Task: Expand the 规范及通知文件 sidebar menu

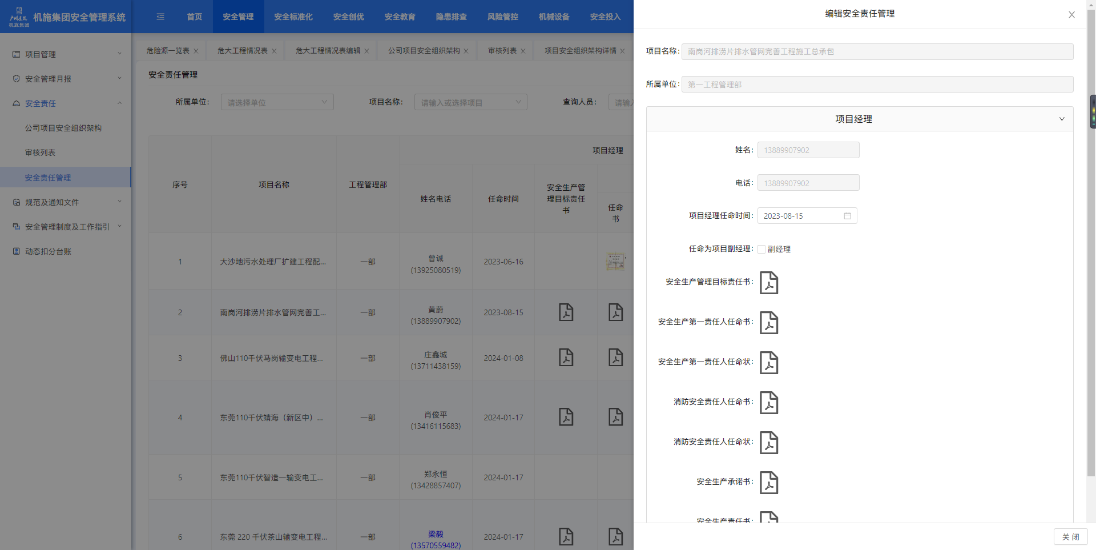Action: (66, 202)
